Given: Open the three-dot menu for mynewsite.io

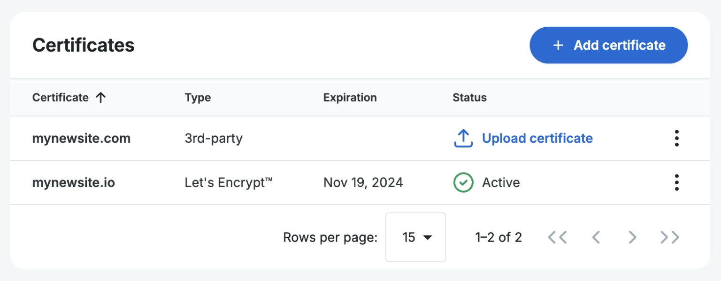Looking at the screenshot, I should (676, 182).
